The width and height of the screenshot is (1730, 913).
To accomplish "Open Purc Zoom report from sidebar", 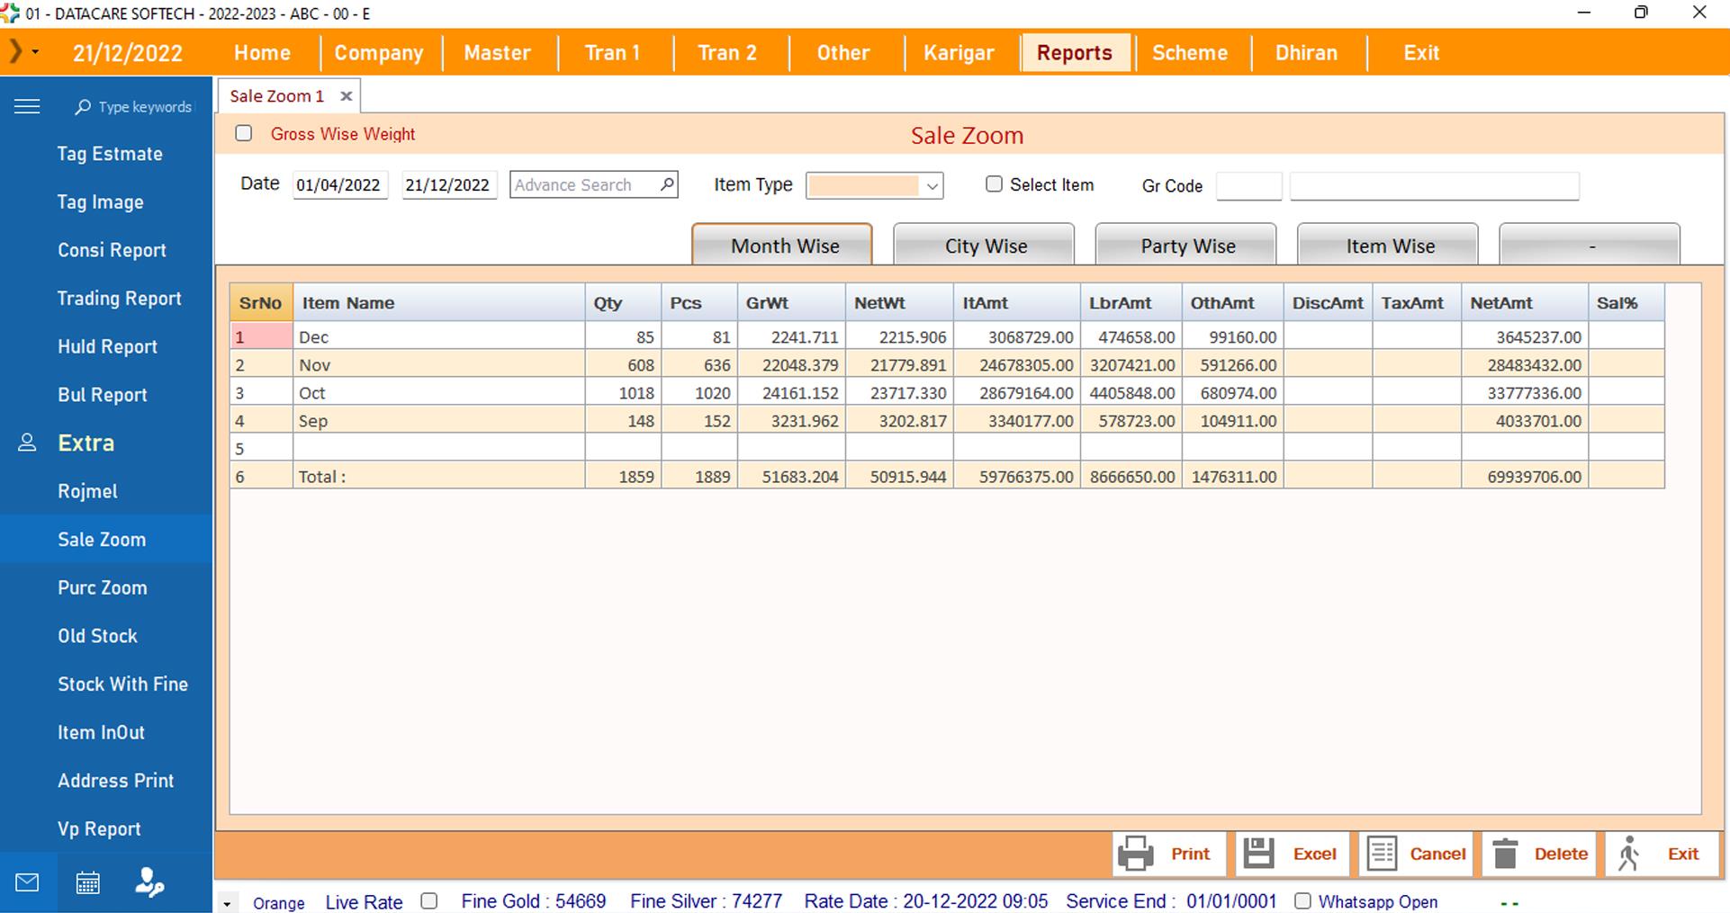I will coord(103,587).
